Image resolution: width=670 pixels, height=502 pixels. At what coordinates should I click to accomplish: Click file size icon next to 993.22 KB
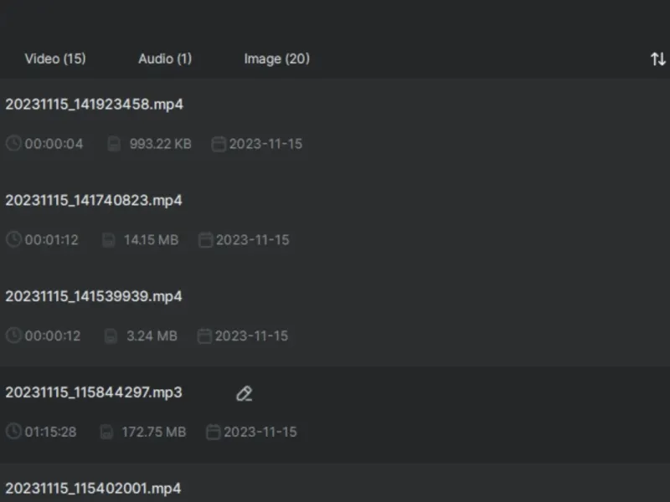(115, 144)
